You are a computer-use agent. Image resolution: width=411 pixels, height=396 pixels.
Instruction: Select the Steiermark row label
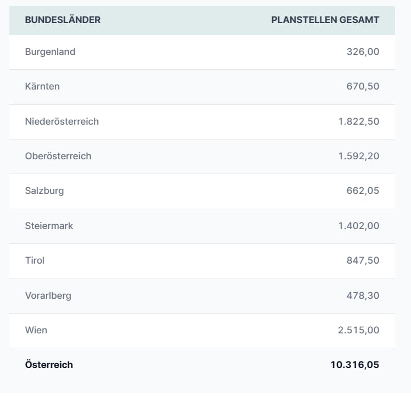coord(49,226)
